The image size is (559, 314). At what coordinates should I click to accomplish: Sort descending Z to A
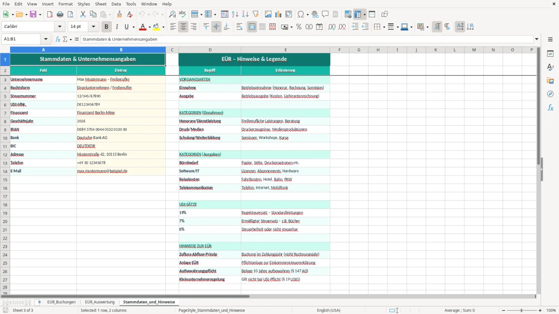pyautogui.click(x=245, y=14)
